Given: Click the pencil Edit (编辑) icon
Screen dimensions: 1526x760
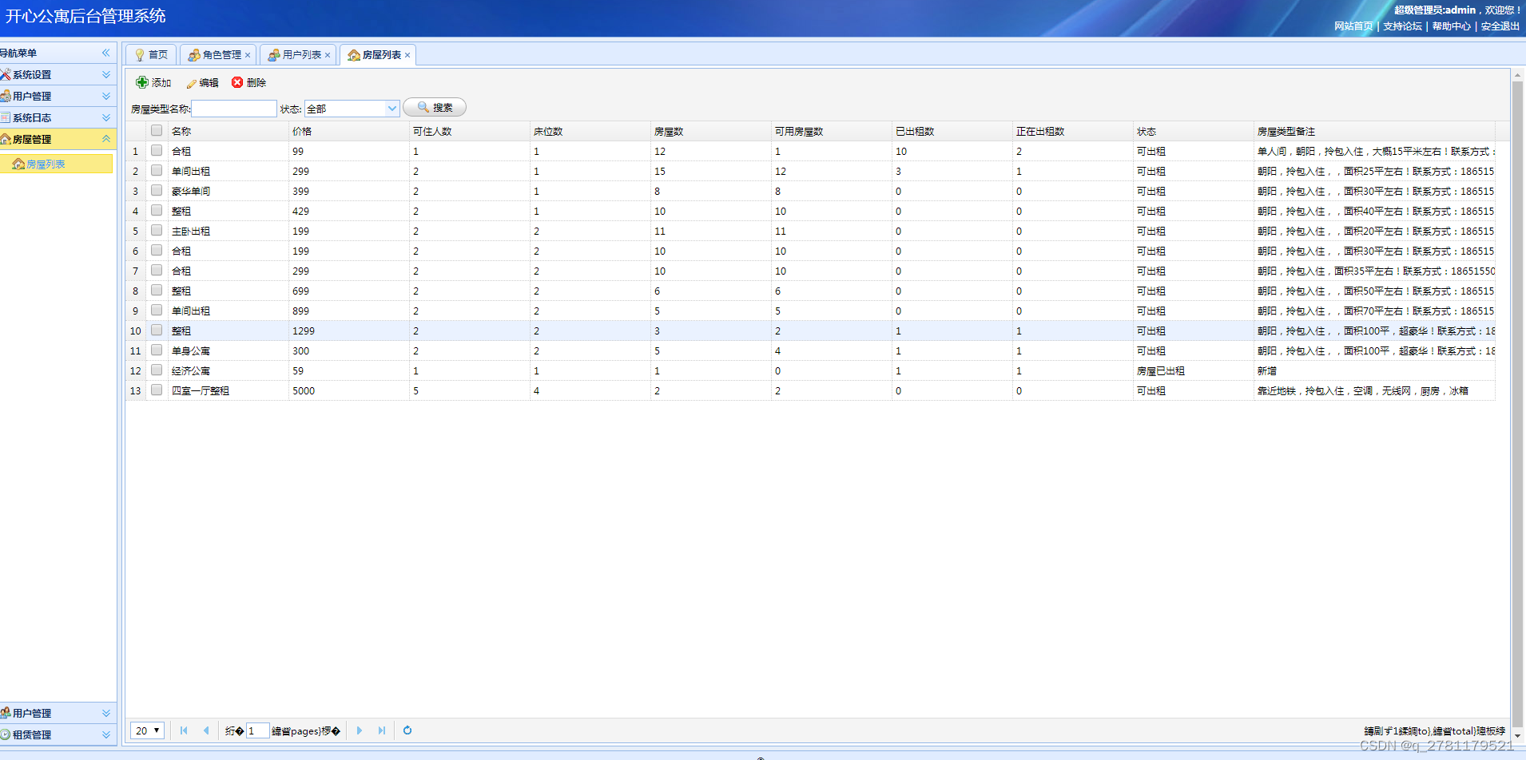Looking at the screenshot, I should 192,83.
